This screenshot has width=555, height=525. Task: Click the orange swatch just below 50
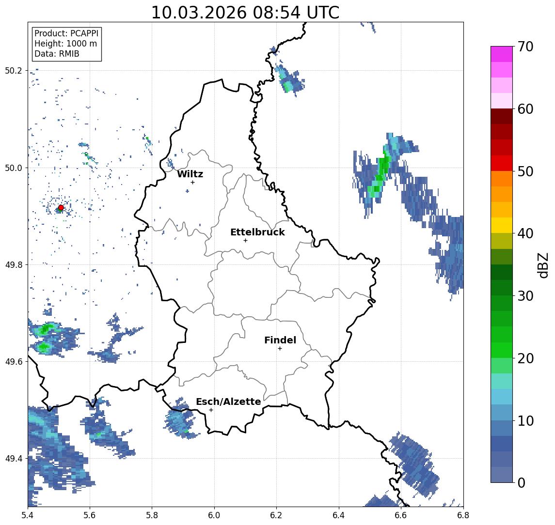[502, 179]
